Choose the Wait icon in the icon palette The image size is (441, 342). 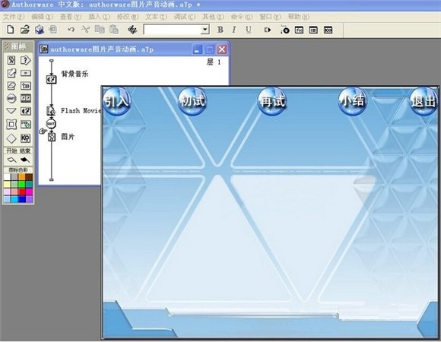pos(11,98)
